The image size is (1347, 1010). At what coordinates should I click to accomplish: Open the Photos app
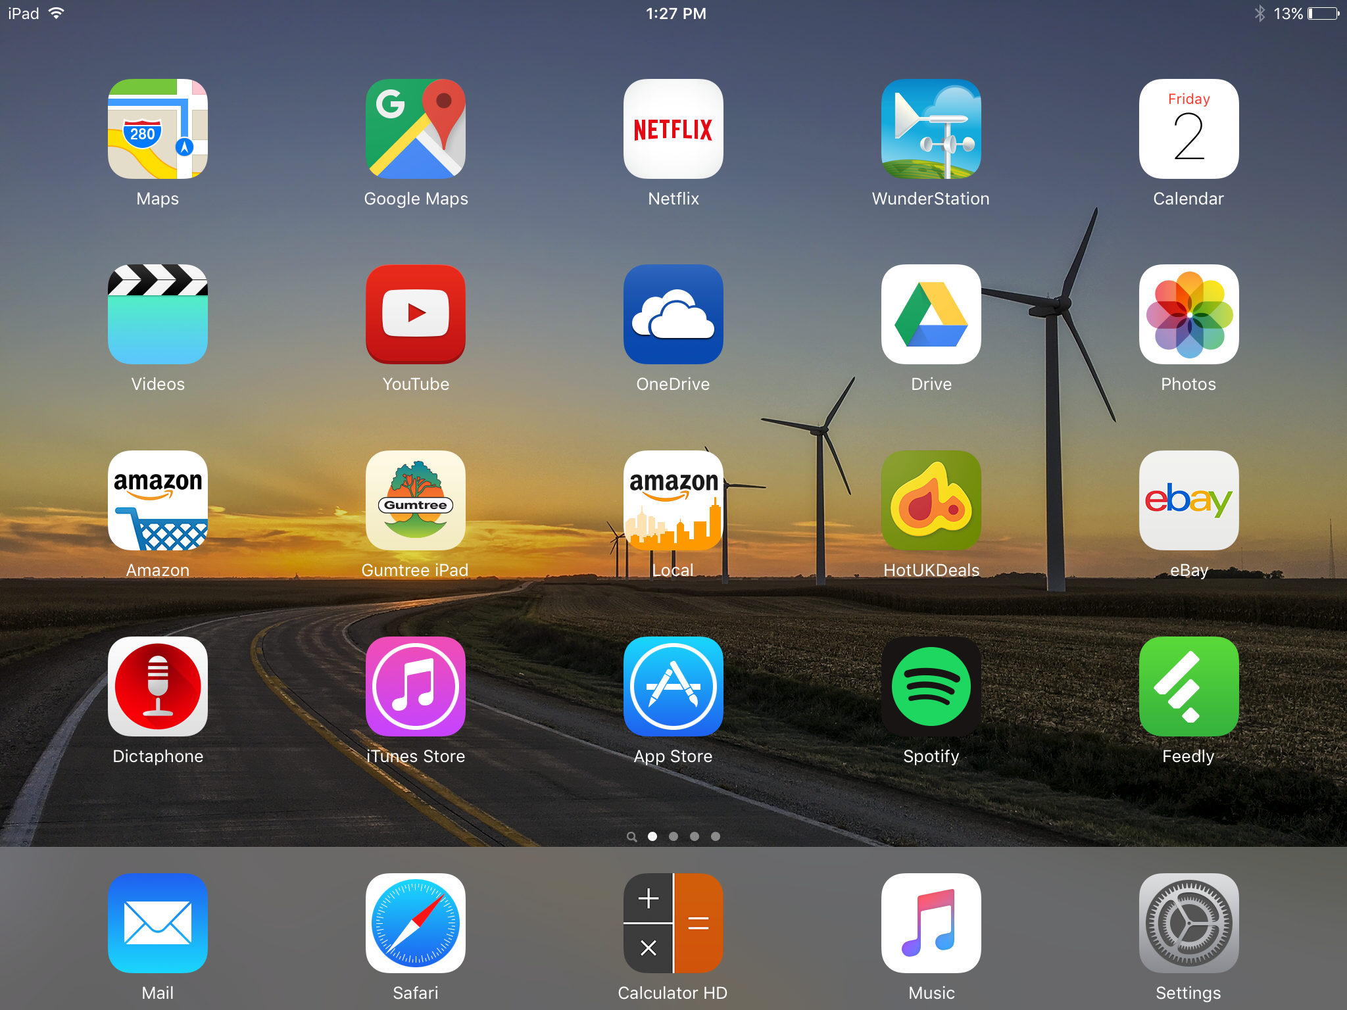(x=1189, y=314)
